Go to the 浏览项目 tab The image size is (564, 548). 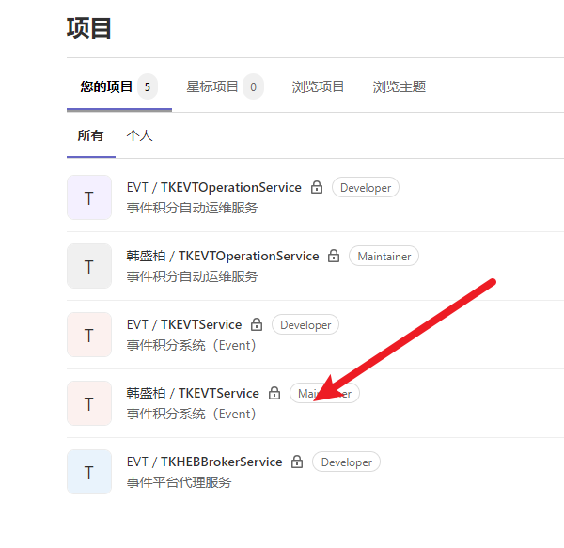pyautogui.click(x=318, y=86)
